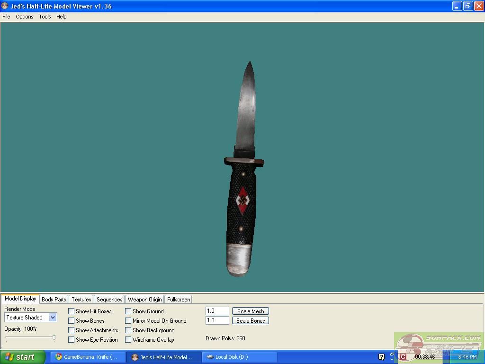
Task: Switch to the Fullscreen tab
Action: point(179,300)
